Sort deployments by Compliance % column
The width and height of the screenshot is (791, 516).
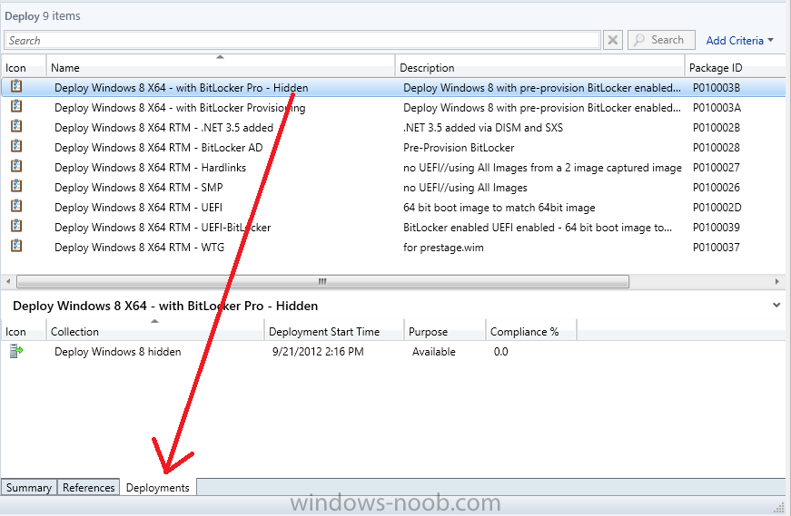pyautogui.click(x=530, y=332)
